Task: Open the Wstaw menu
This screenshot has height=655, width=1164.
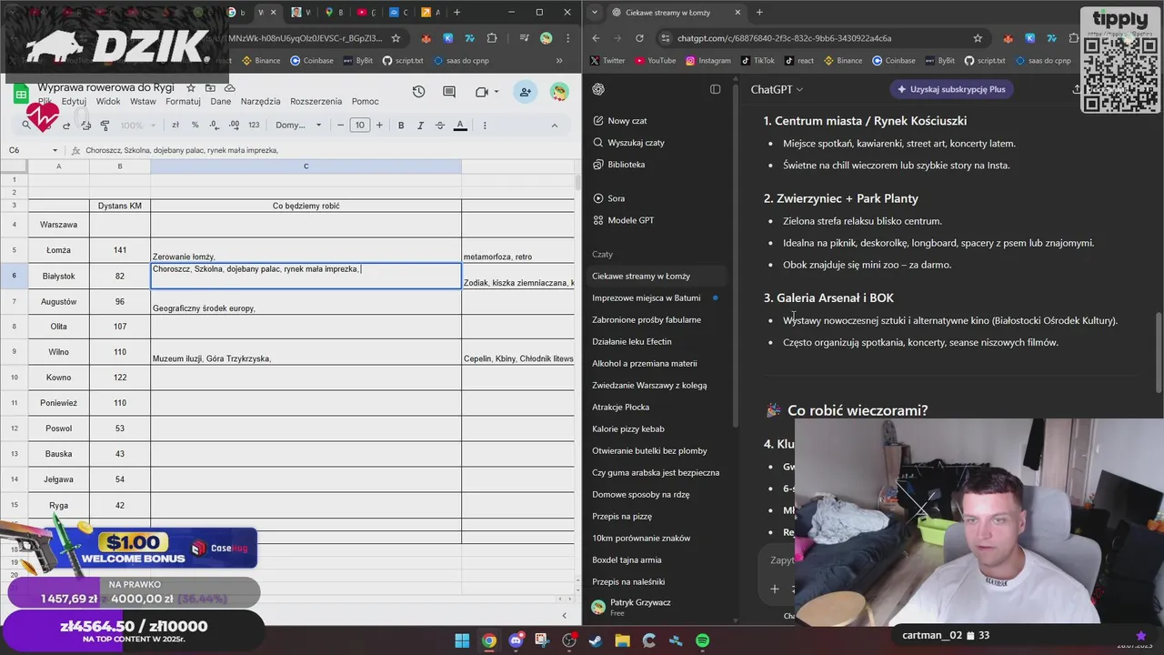Action: 143,102
